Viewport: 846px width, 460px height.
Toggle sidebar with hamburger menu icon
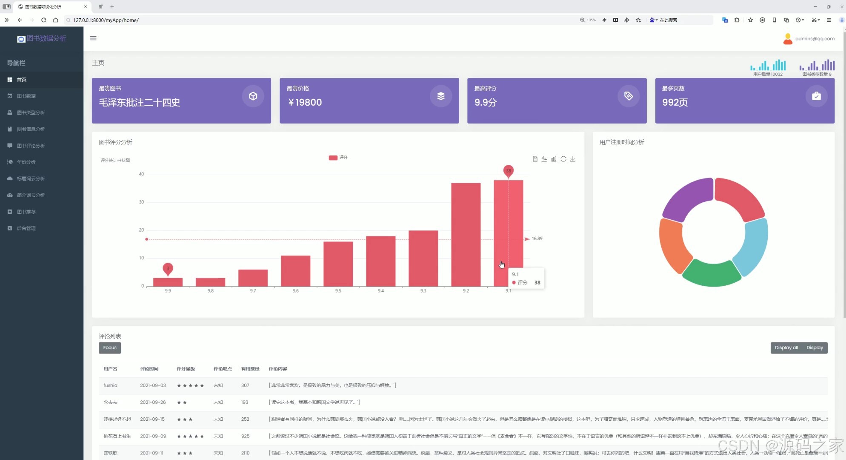click(93, 38)
